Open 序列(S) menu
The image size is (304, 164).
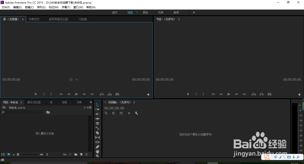click(41, 7)
